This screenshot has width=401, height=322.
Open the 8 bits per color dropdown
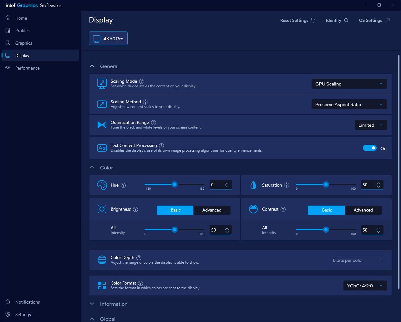point(358,260)
